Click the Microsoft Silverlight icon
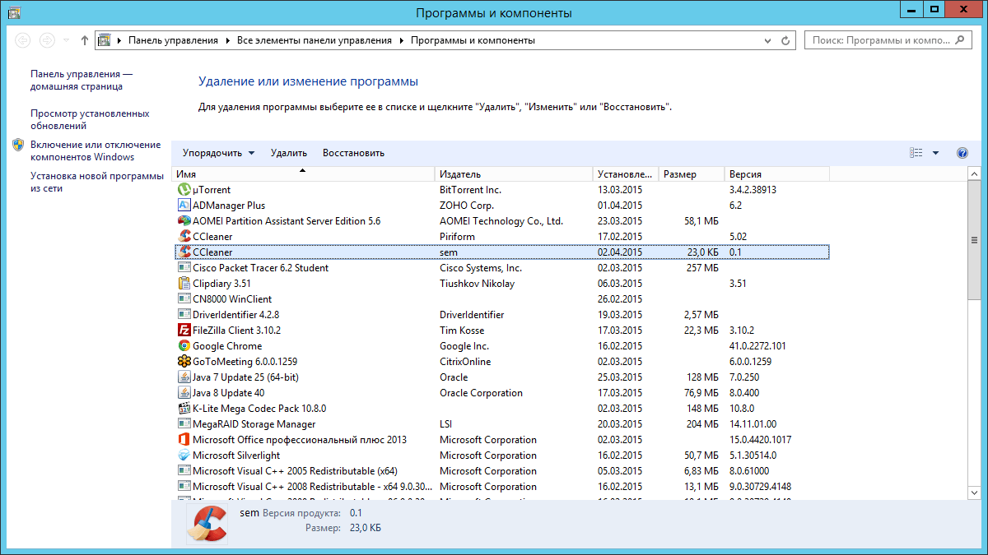This screenshot has height=555, width=988. pyautogui.click(x=184, y=456)
